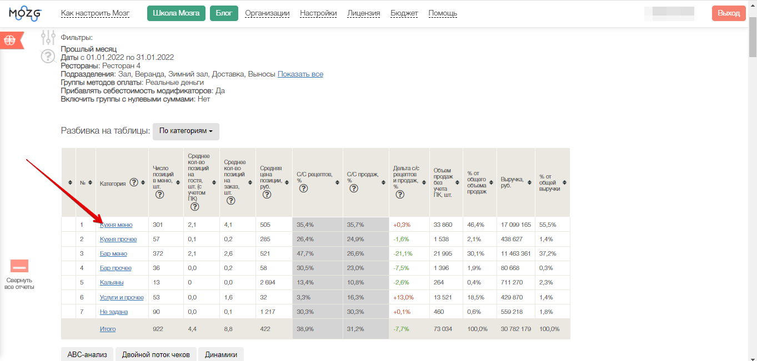Open the Кальяны category link

click(x=112, y=282)
